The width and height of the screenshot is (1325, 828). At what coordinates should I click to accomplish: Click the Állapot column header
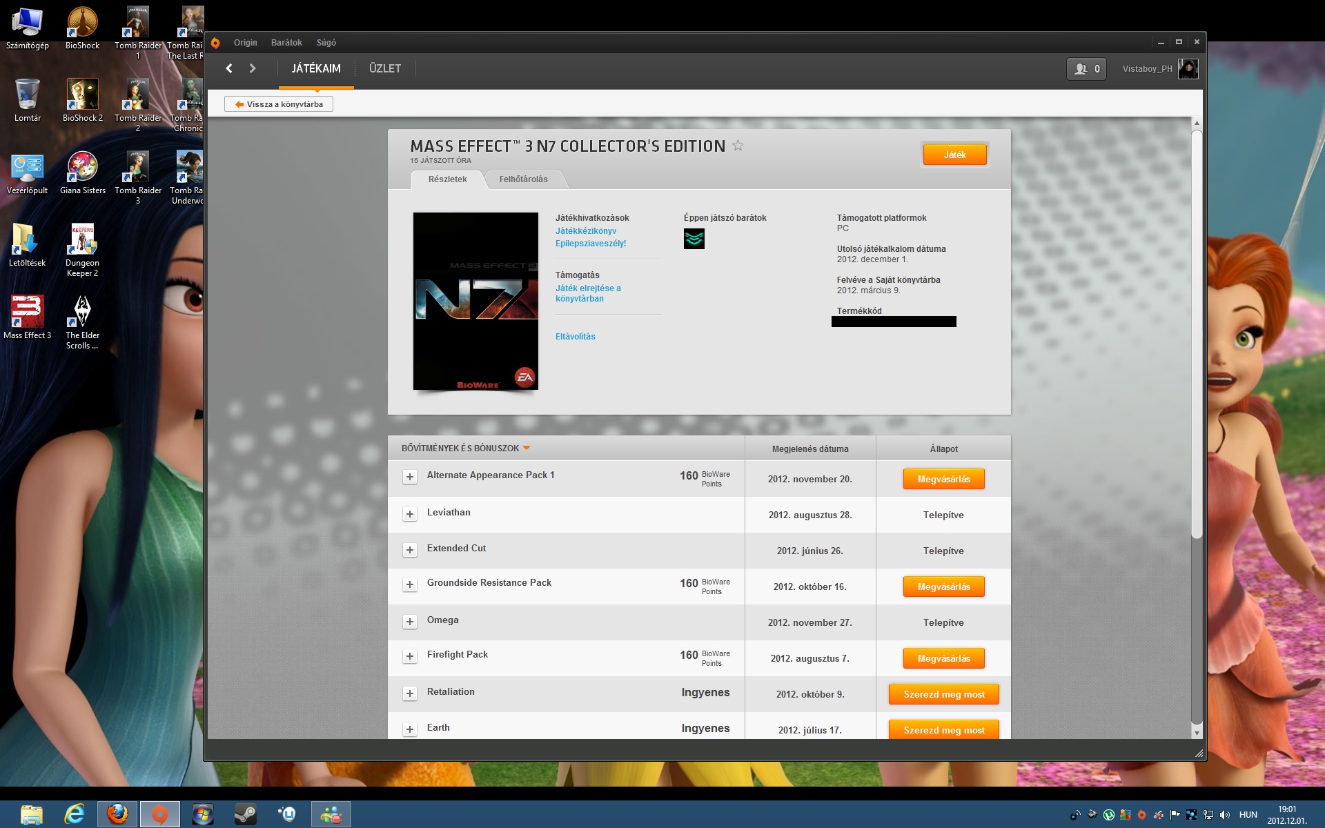click(x=943, y=448)
